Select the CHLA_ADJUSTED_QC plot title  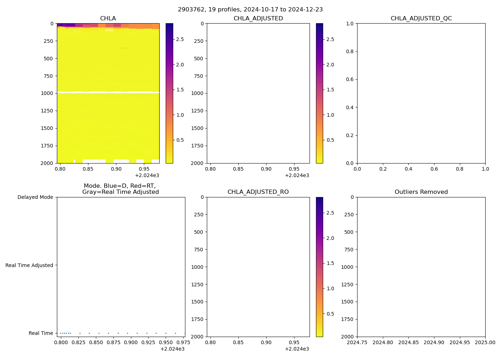pyautogui.click(x=421, y=19)
